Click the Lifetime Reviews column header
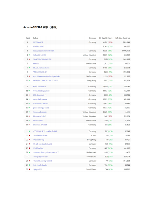The width and height of the screenshot is (155, 219). 122,38
